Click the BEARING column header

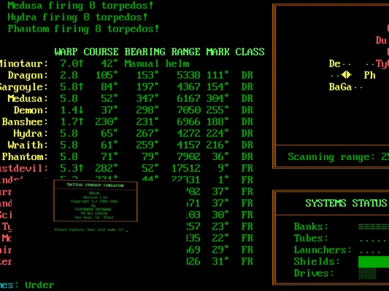[x=145, y=52]
